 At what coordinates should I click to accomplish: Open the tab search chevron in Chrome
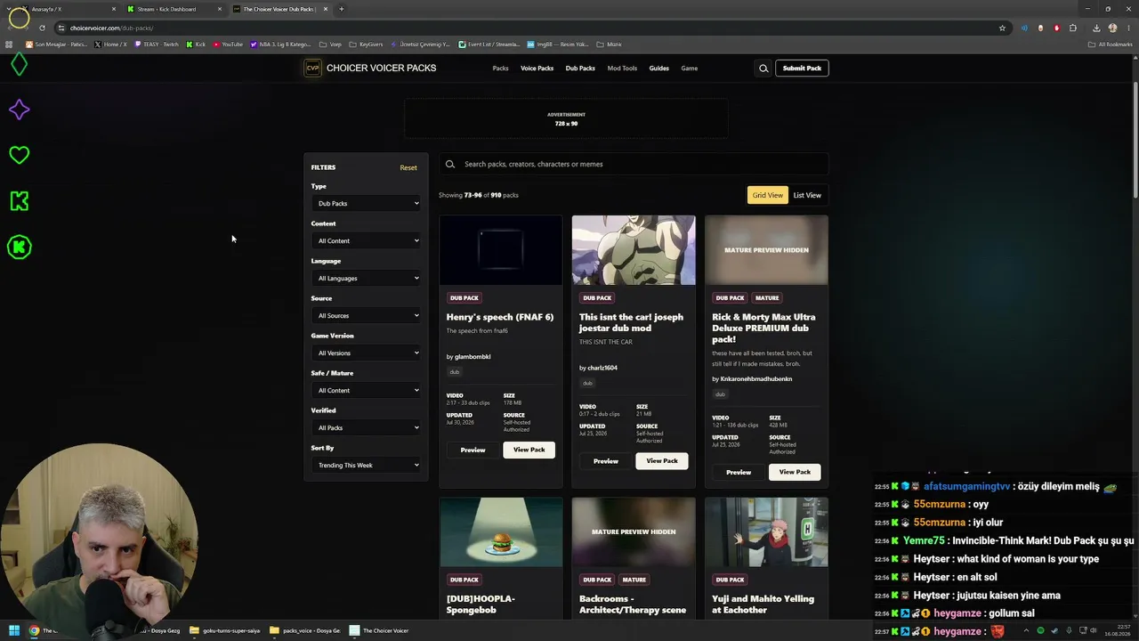click(x=8, y=9)
